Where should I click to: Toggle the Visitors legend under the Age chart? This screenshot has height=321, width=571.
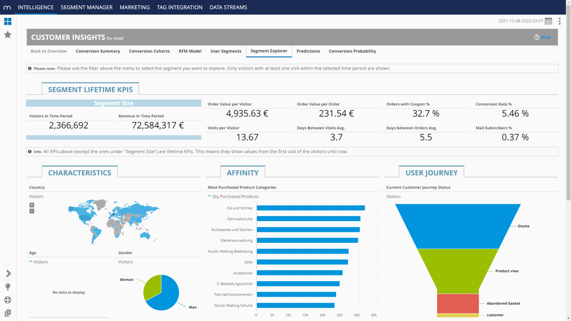click(38, 262)
